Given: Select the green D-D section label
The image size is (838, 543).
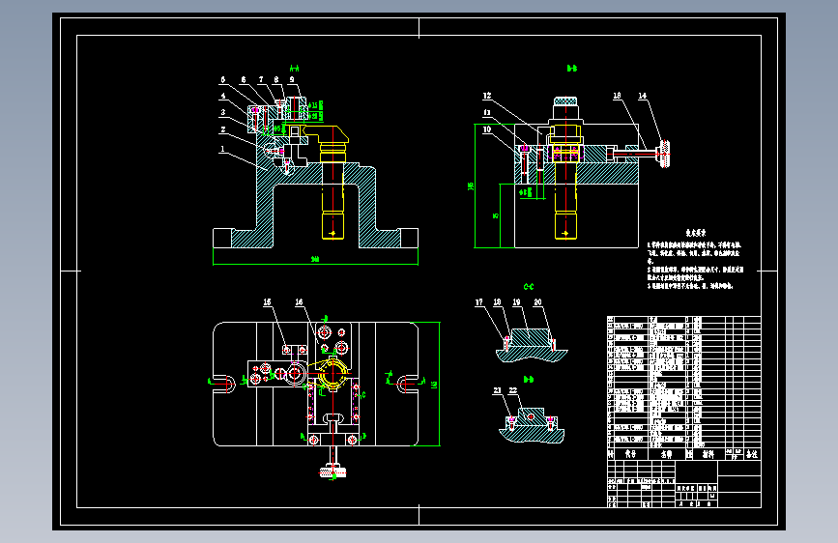Looking at the screenshot, I should click(529, 380).
